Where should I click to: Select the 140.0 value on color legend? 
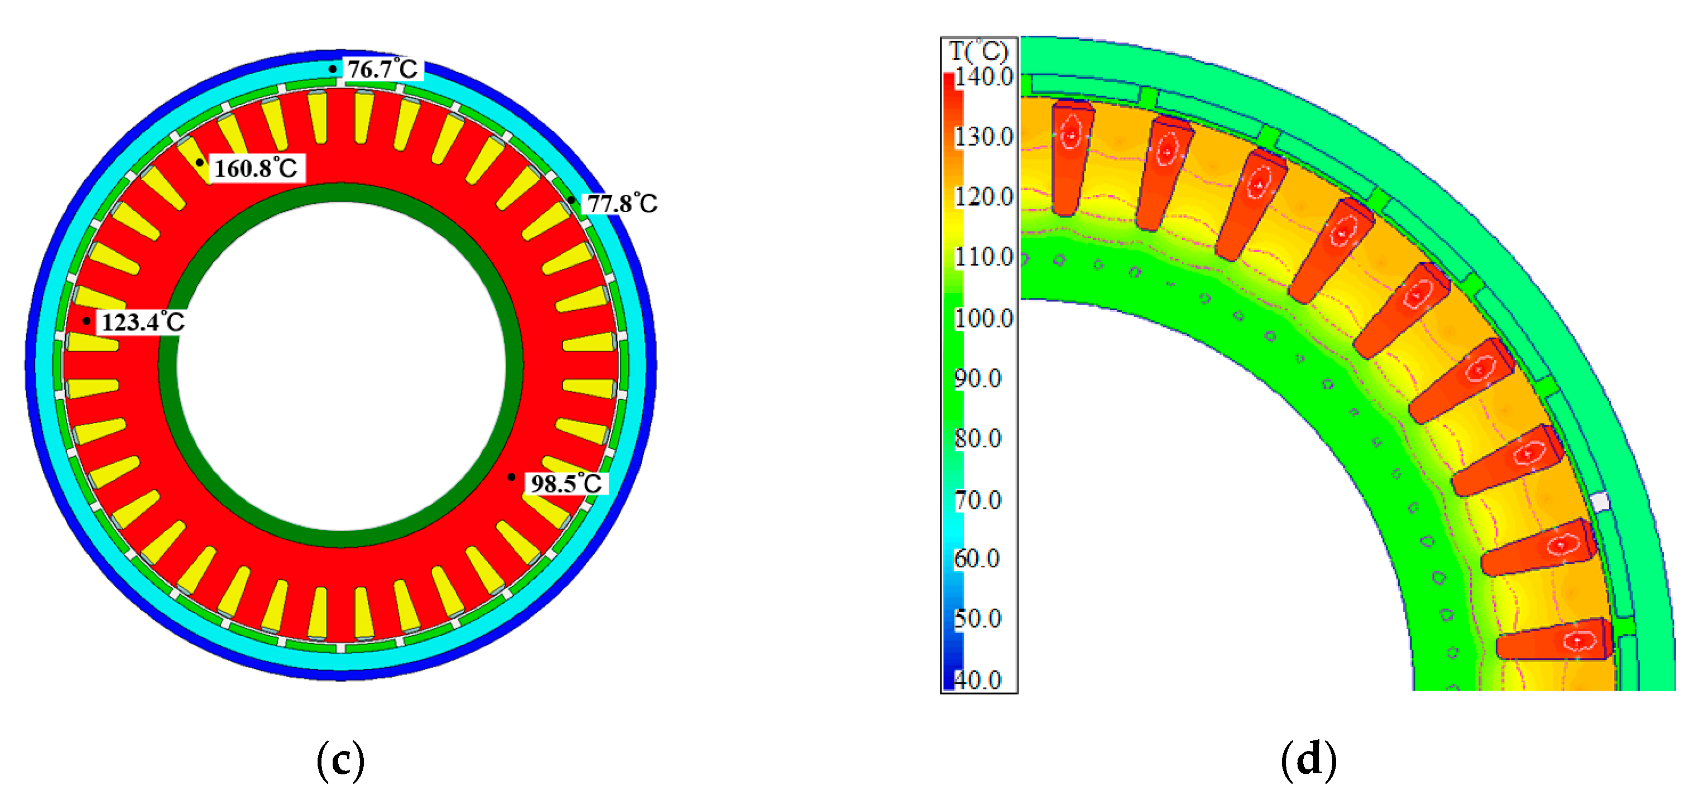985,77
